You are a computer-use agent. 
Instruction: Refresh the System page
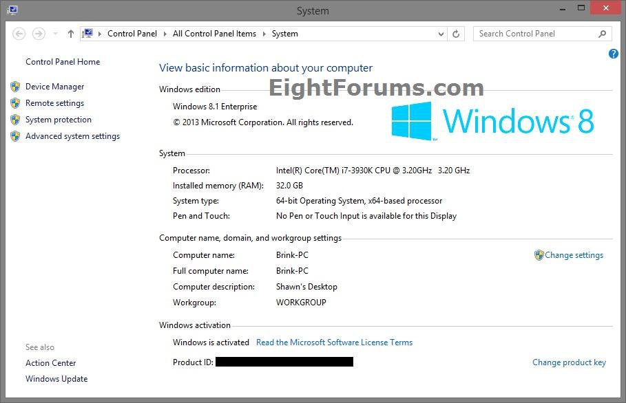[x=456, y=34]
